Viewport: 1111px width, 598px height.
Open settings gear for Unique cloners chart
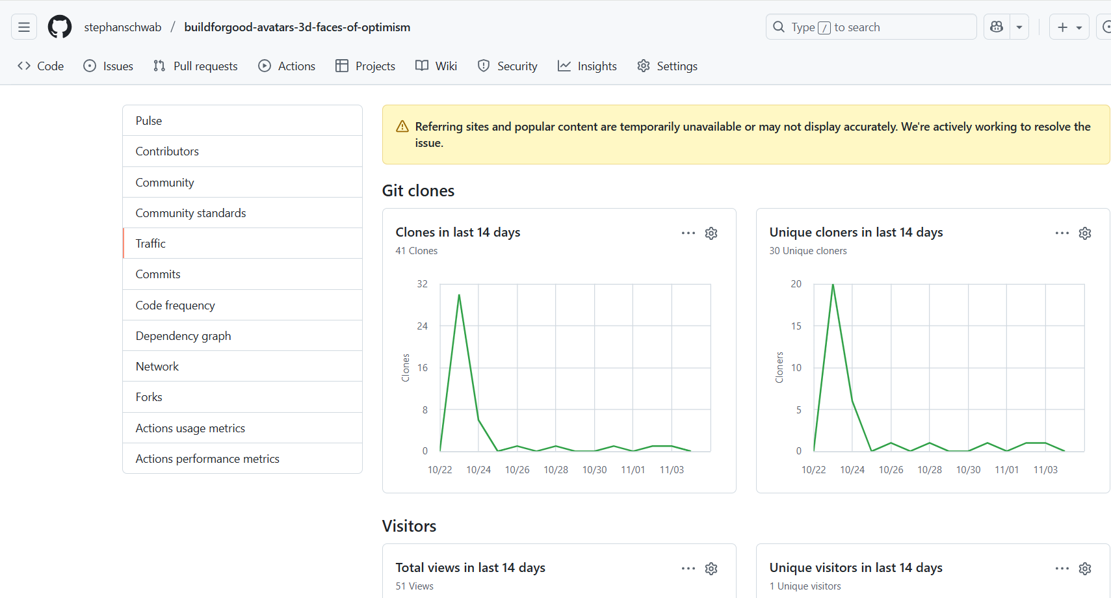[1085, 233]
